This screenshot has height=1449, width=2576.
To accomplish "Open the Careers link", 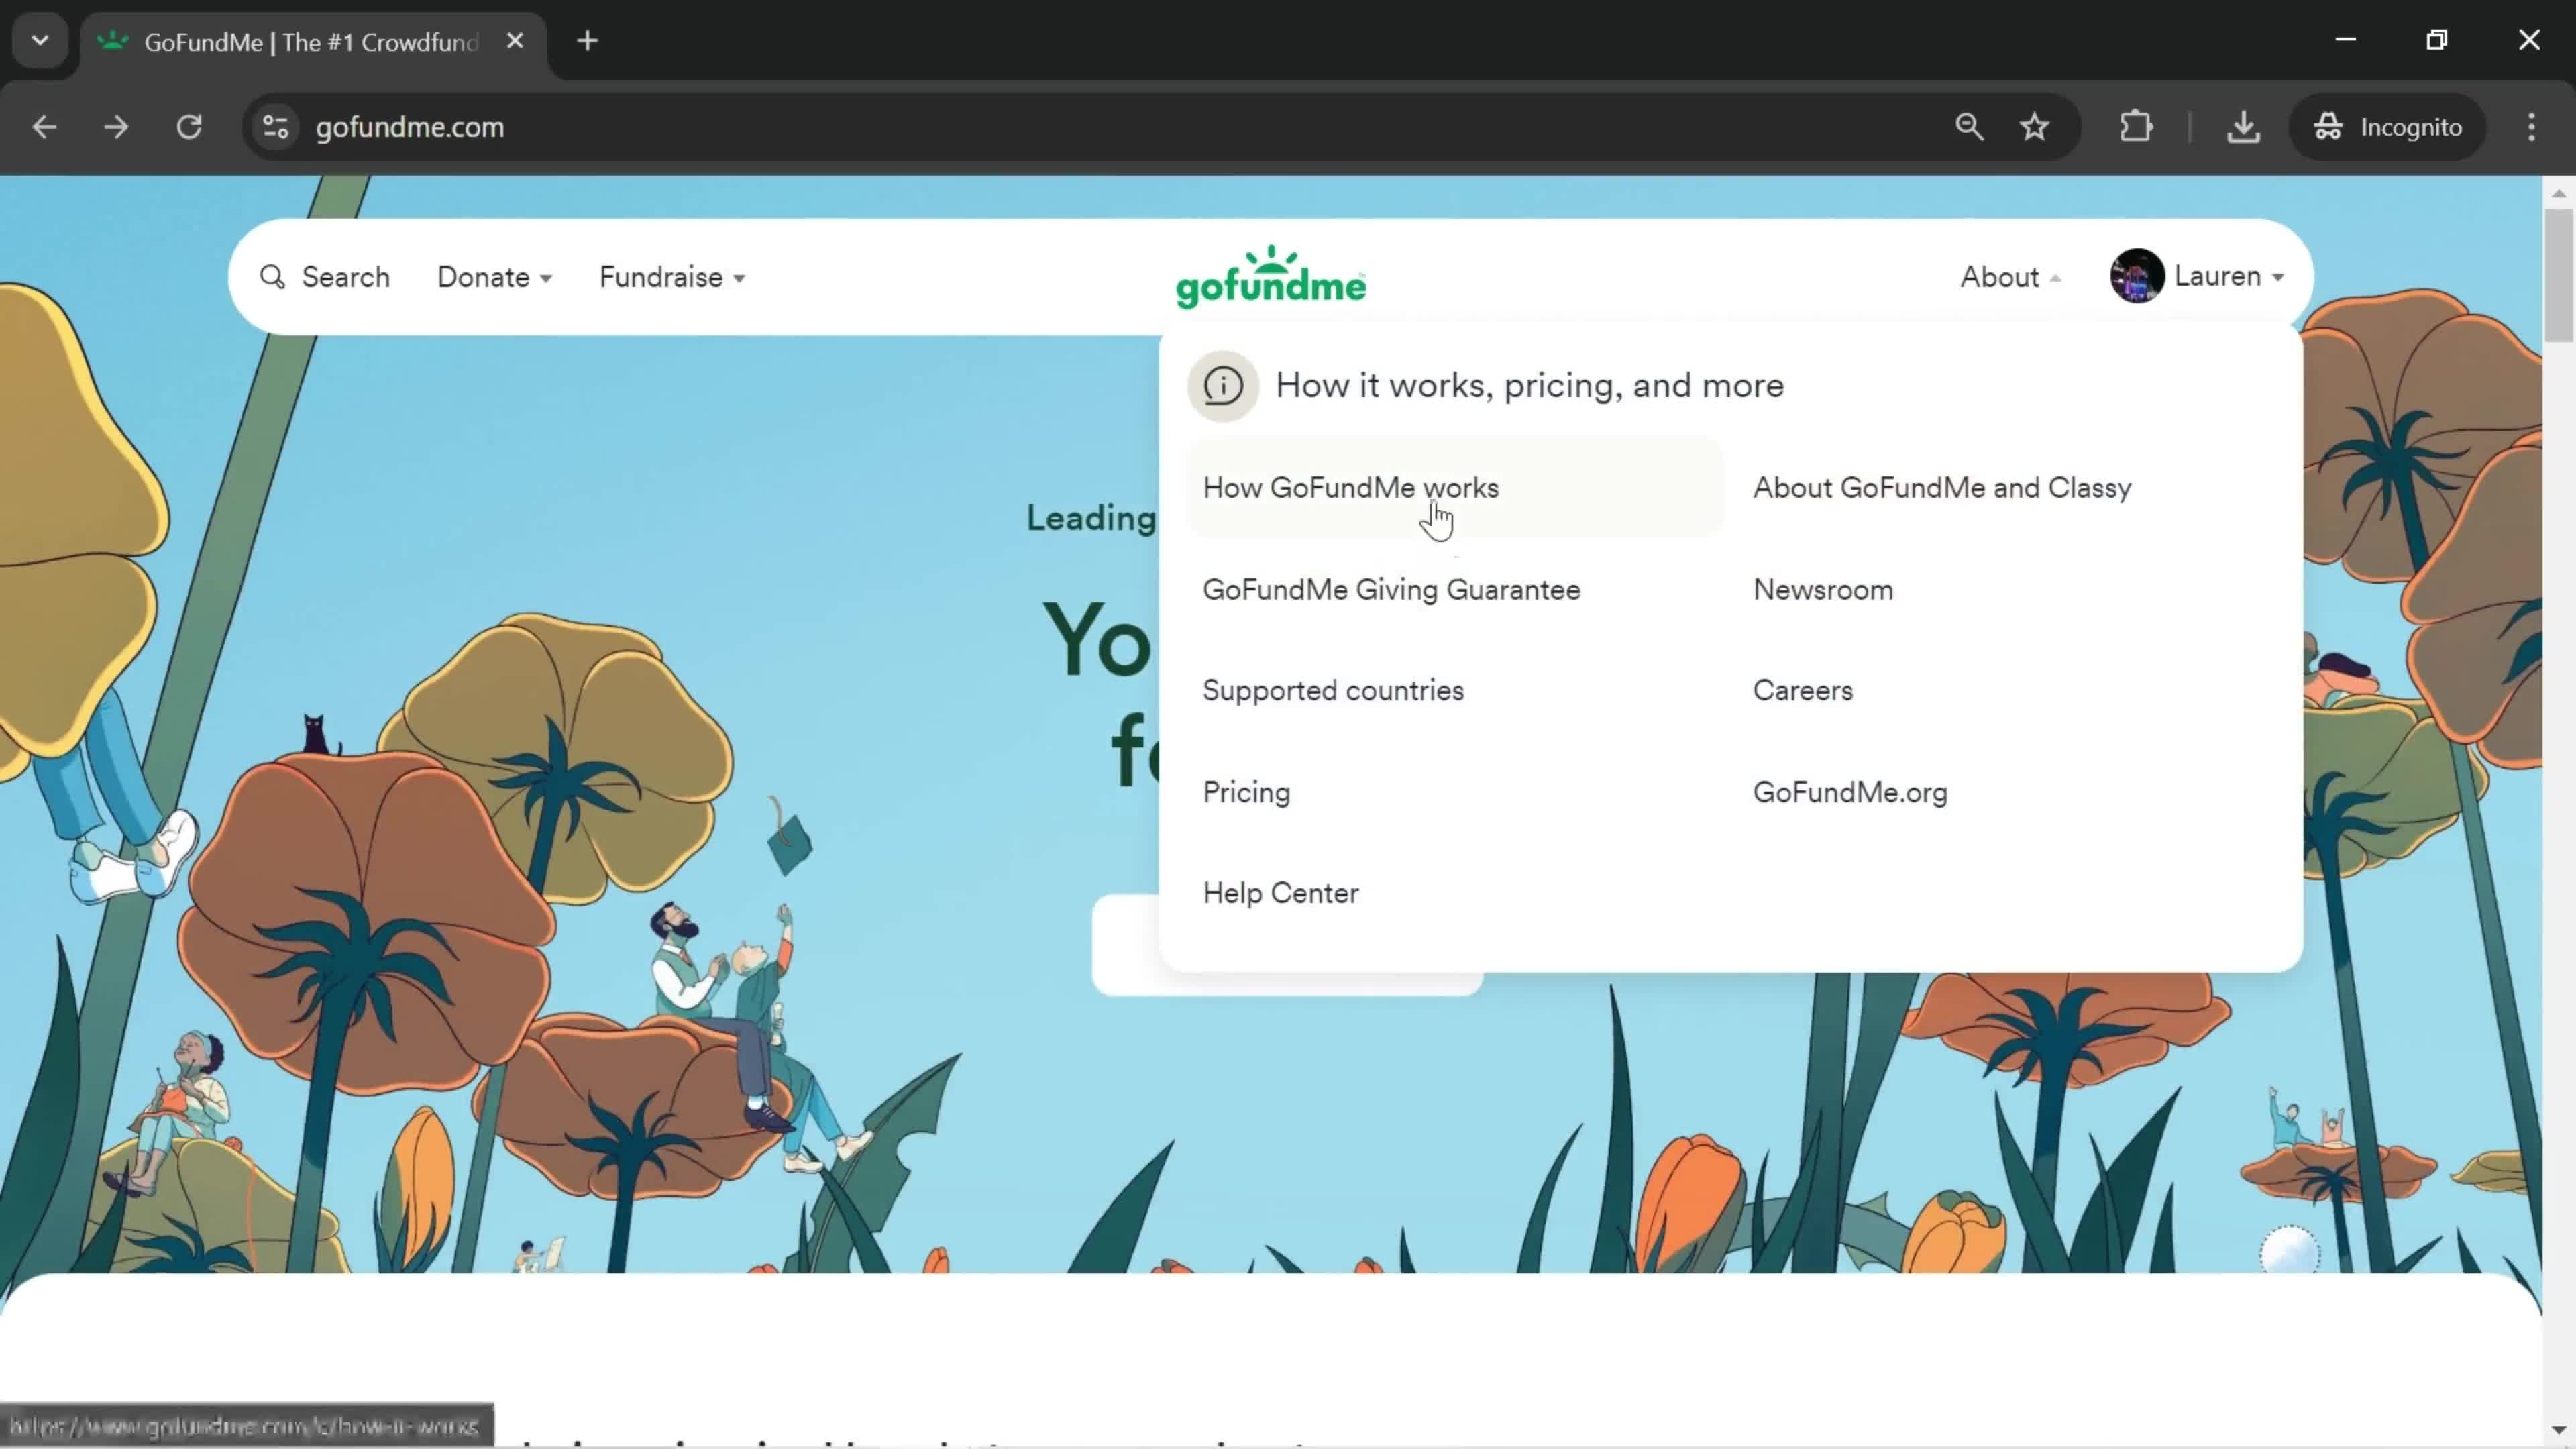I will [x=1802, y=691].
